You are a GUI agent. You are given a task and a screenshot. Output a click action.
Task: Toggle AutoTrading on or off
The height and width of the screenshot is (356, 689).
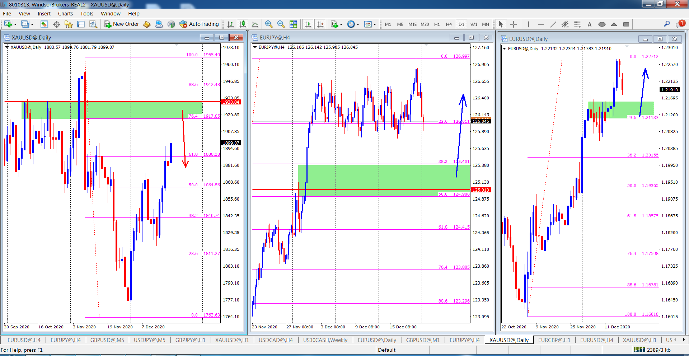(x=199, y=24)
